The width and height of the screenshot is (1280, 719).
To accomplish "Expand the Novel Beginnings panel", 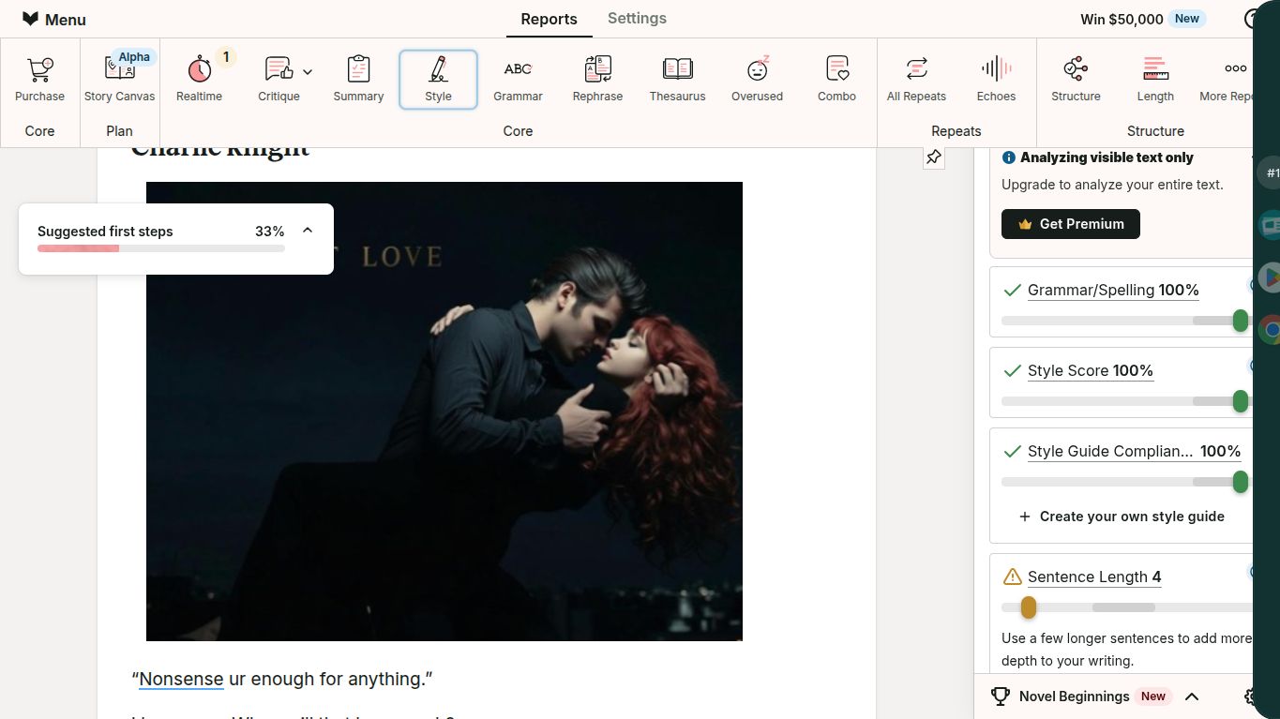I will click(x=1192, y=697).
